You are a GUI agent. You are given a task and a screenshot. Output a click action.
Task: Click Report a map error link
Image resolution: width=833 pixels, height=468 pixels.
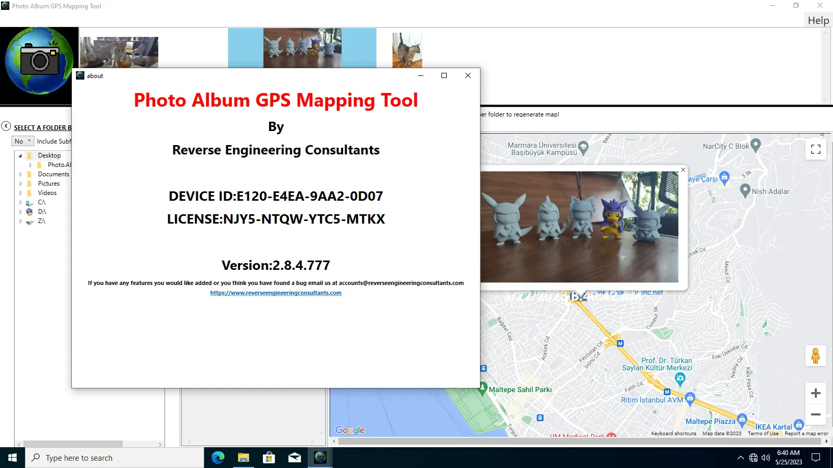coord(806,433)
